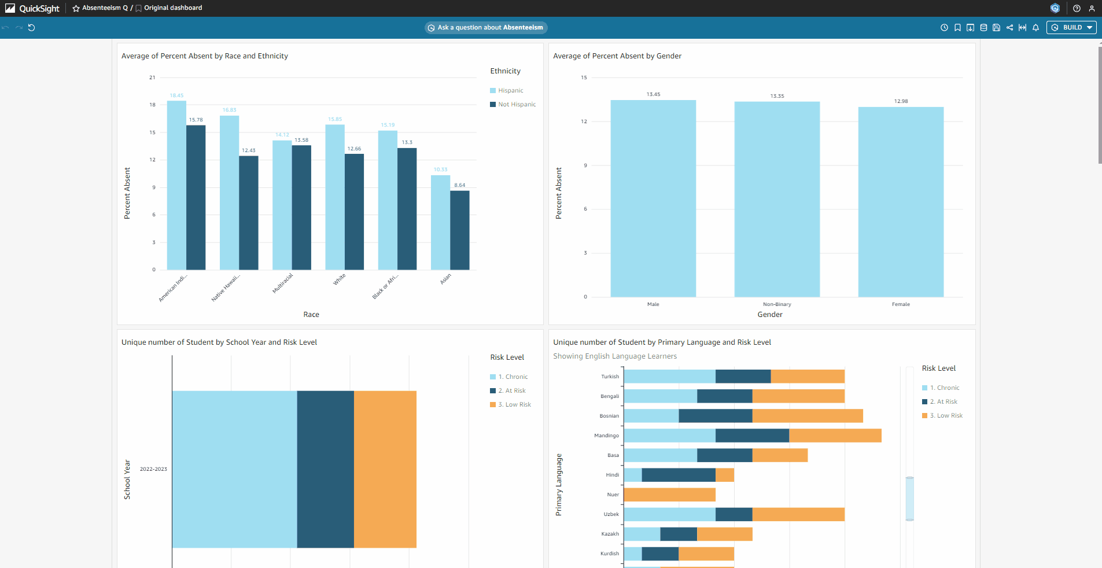
Task: Click the Original dashboard bookmark name
Action: (x=173, y=8)
